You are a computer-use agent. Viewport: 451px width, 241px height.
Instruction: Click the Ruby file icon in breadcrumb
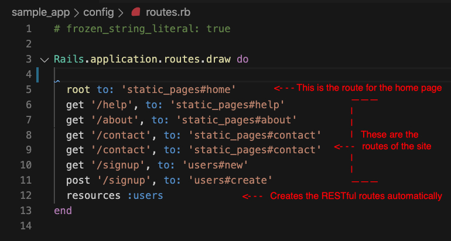coord(136,11)
